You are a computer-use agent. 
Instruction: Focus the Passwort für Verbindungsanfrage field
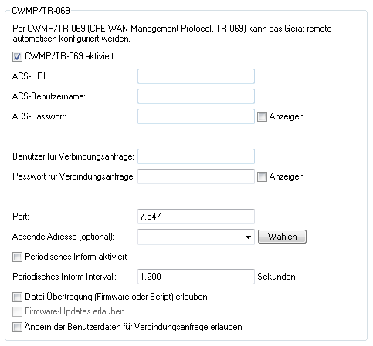pyautogui.click(x=196, y=176)
